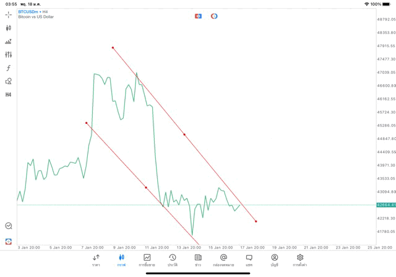Open the drawing objects shapes icon
This screenshot has width=396, height=277.
(x=9, y=81)
